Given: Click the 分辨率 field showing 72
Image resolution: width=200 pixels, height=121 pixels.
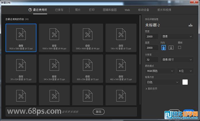Looking at the screenshot, I should 152,60.
